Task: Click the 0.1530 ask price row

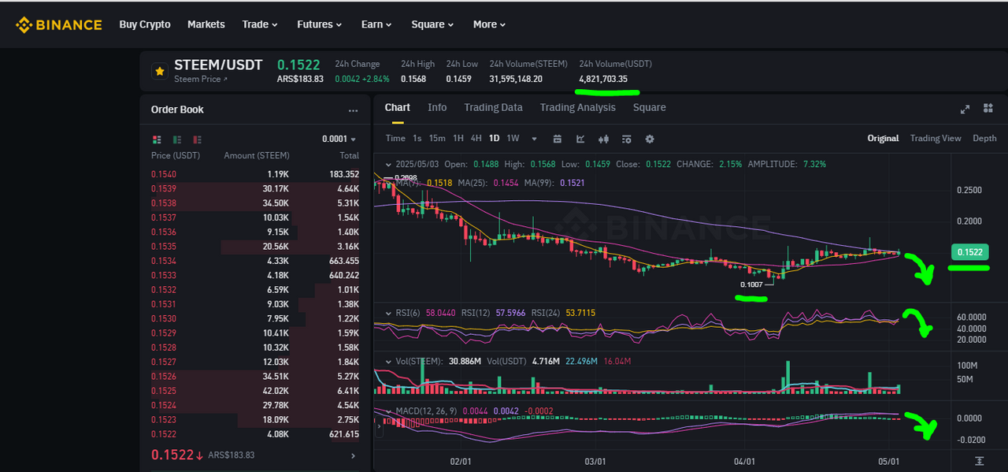Action: tap(255, 319)
